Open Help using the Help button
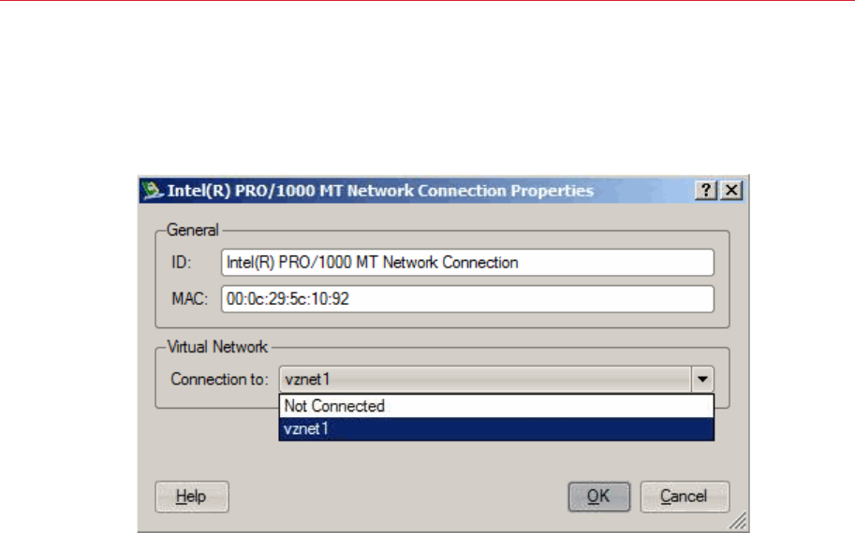Screen dimensions: 855x533 (x=191, y=497)
